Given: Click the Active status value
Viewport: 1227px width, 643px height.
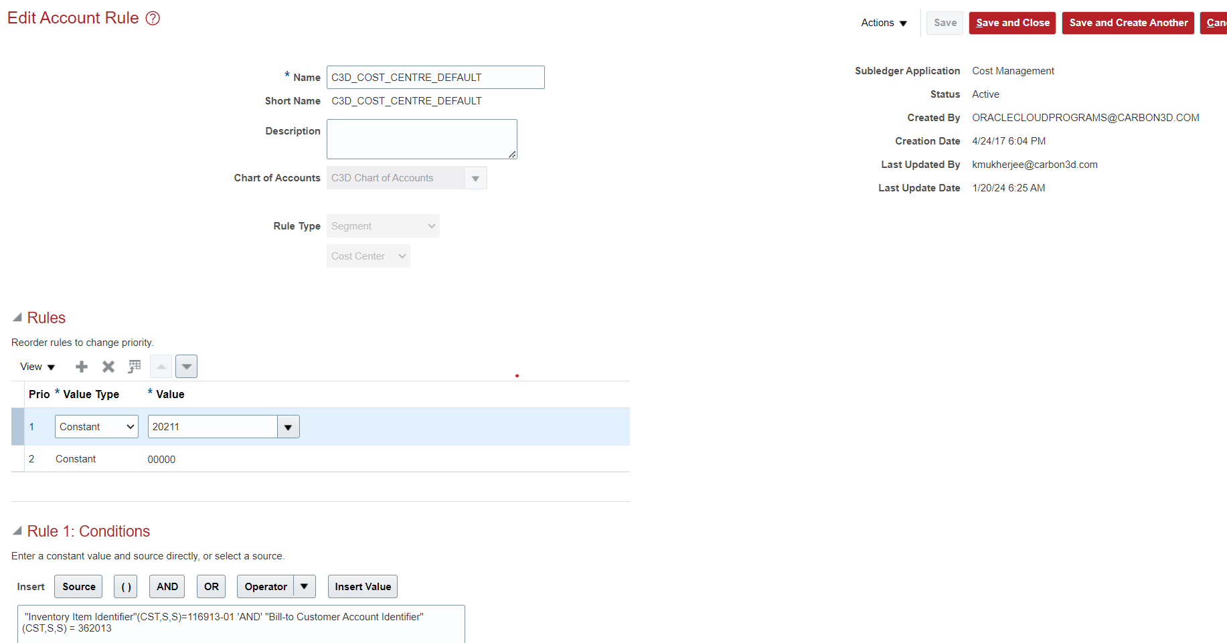Looking at the screenshot, I should pyautogui.click(x=985, y=94).
